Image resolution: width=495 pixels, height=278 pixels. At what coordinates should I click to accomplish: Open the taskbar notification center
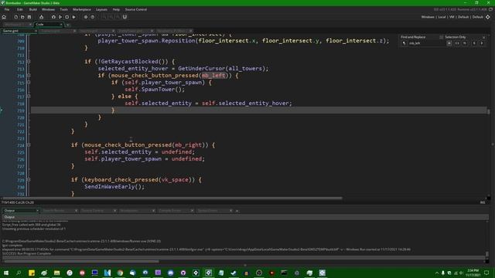pyautogui.click(x=486, y=273)
